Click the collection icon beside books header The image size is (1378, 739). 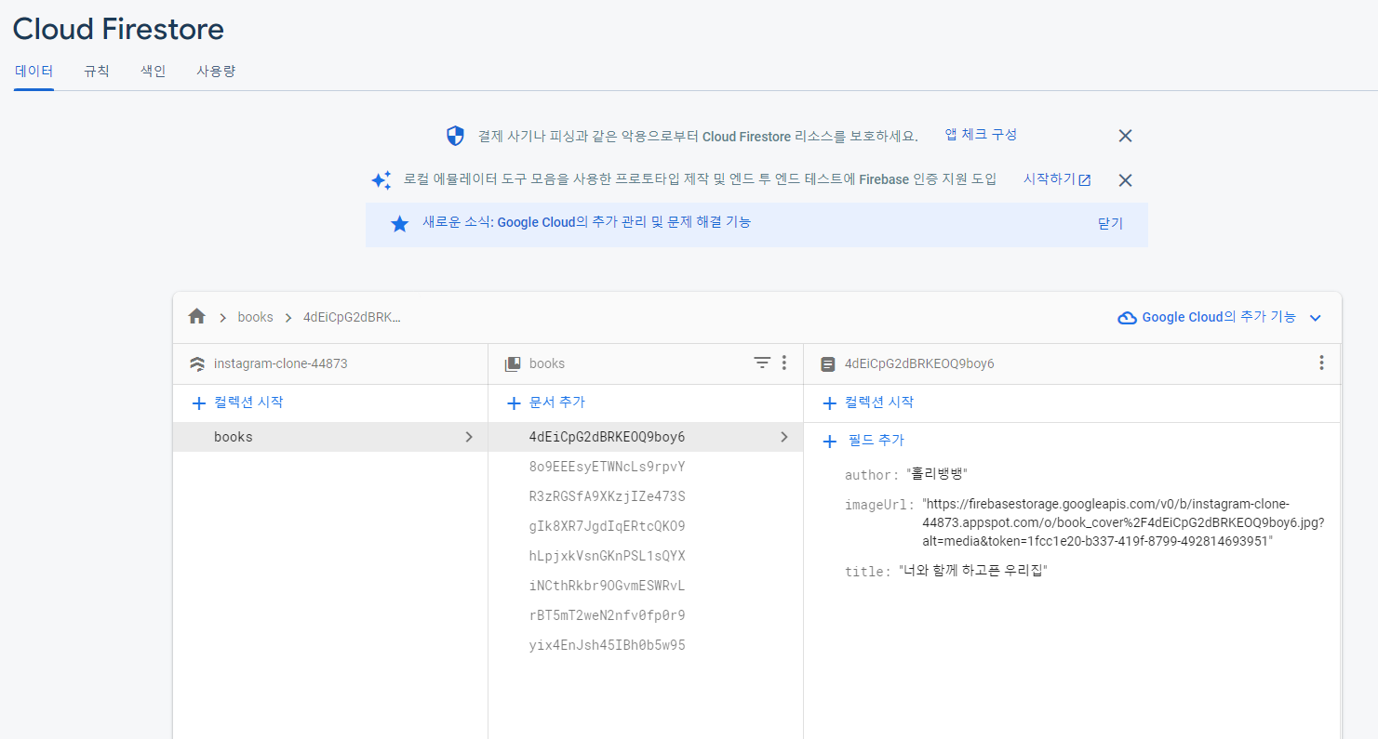513,364
